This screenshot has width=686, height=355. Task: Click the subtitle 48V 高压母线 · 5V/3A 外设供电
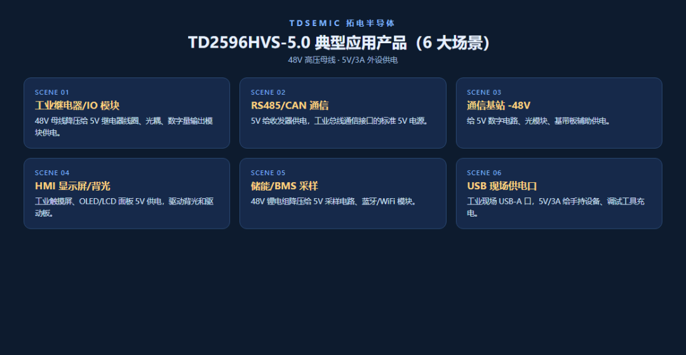pyautogui.click(x=342, y=60)
